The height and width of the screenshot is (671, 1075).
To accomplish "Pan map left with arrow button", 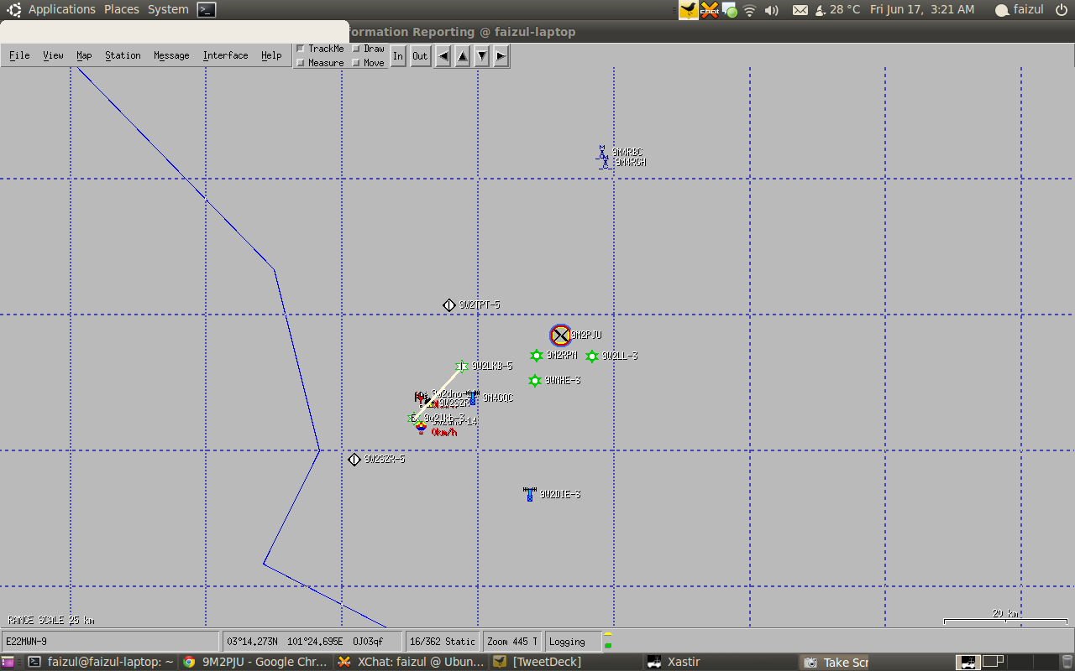I will click(443, 56).
